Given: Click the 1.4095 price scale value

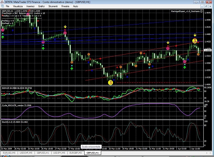Looking at the screenshot, I should [208, 84].
